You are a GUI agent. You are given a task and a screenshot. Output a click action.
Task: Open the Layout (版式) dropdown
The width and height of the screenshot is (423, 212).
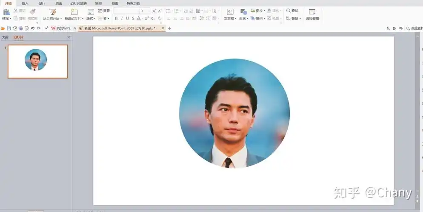coord(91,19)
